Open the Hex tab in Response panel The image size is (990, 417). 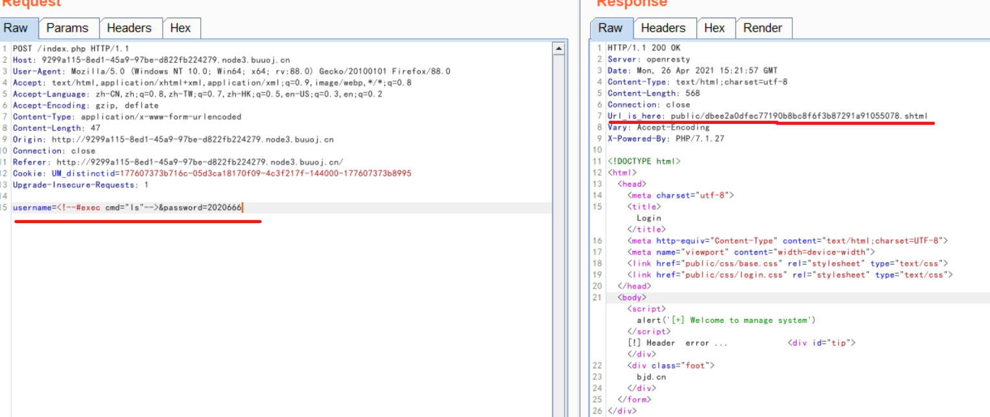coord(714,28)
